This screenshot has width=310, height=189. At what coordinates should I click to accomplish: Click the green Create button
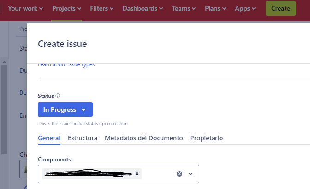click(x=280, y=8)
